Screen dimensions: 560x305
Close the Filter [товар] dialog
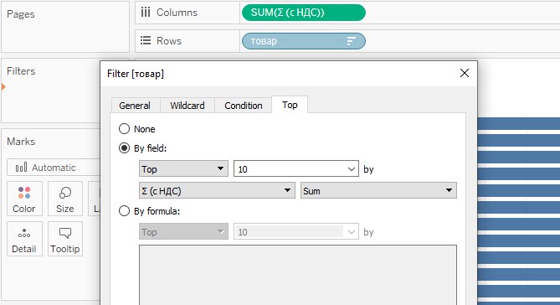[x=465, y=73]
